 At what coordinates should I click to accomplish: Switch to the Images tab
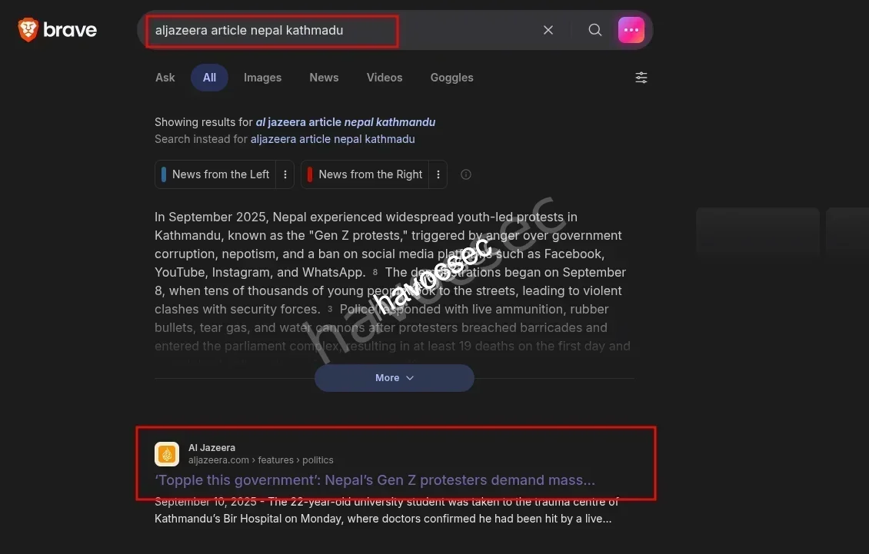(x=262, y=78)
